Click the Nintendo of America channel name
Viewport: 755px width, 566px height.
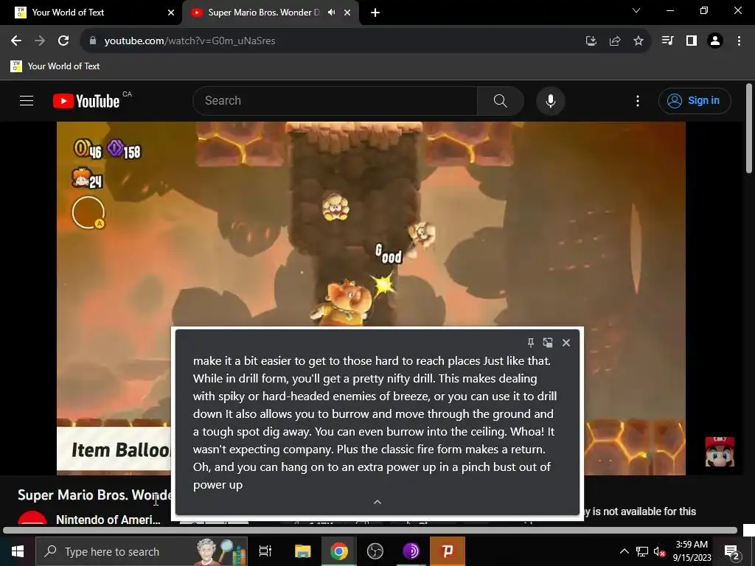[108, 520]
